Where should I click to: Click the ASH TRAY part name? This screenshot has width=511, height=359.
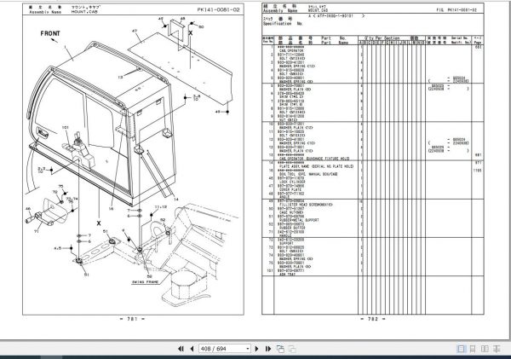tap(287, 275)
